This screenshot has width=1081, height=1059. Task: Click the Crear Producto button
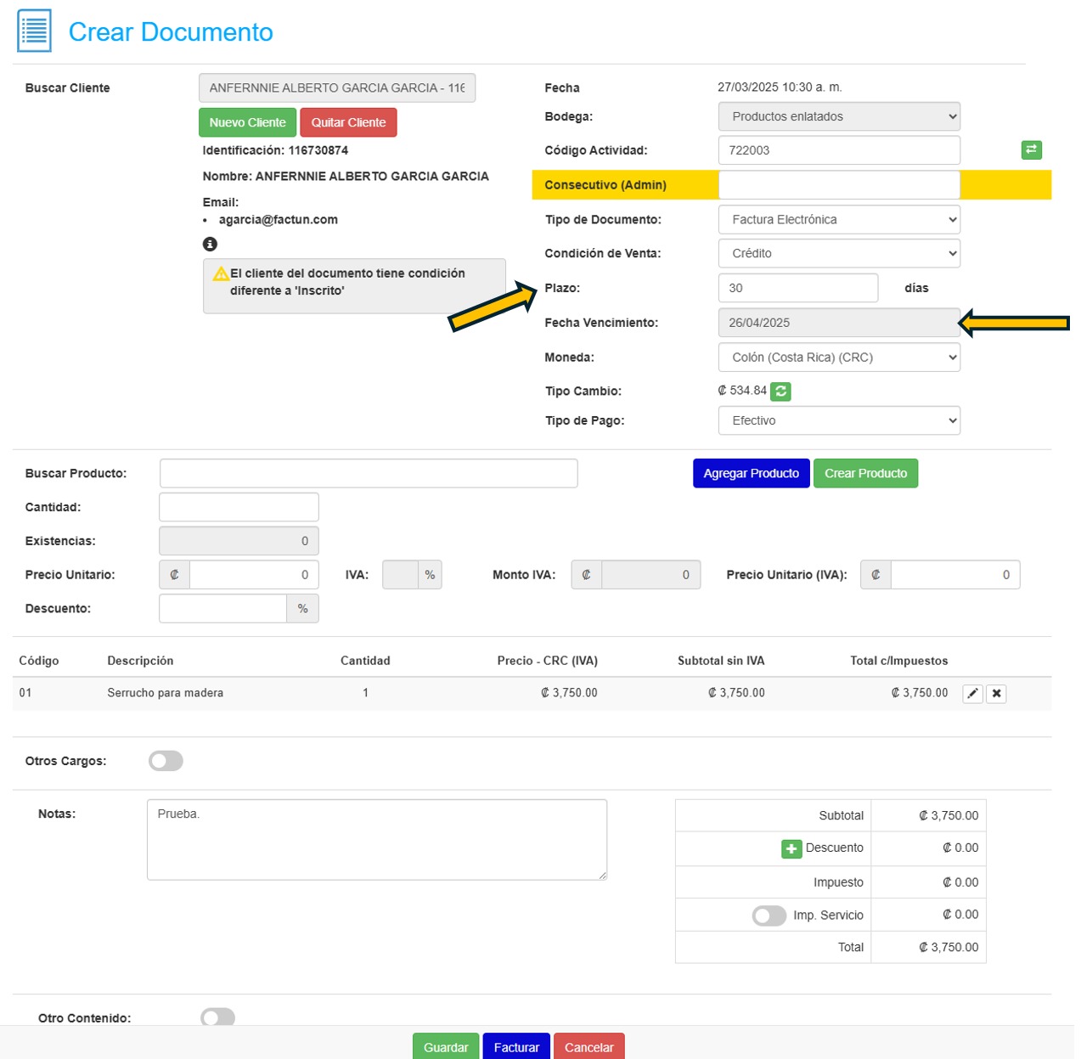click(865, 473)
